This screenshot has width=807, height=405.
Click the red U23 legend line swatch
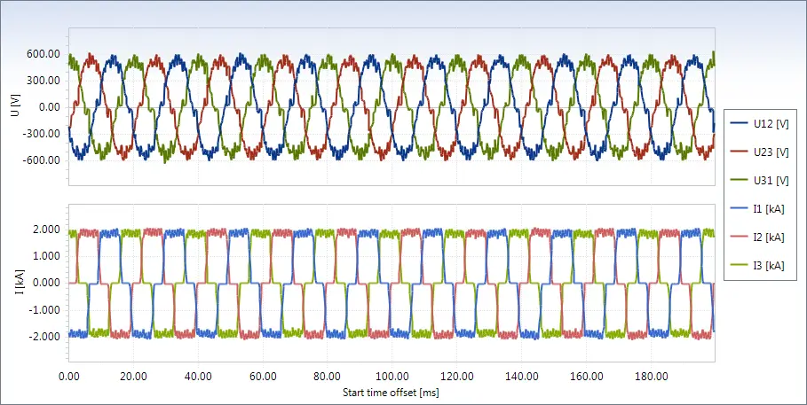(739, 152)
